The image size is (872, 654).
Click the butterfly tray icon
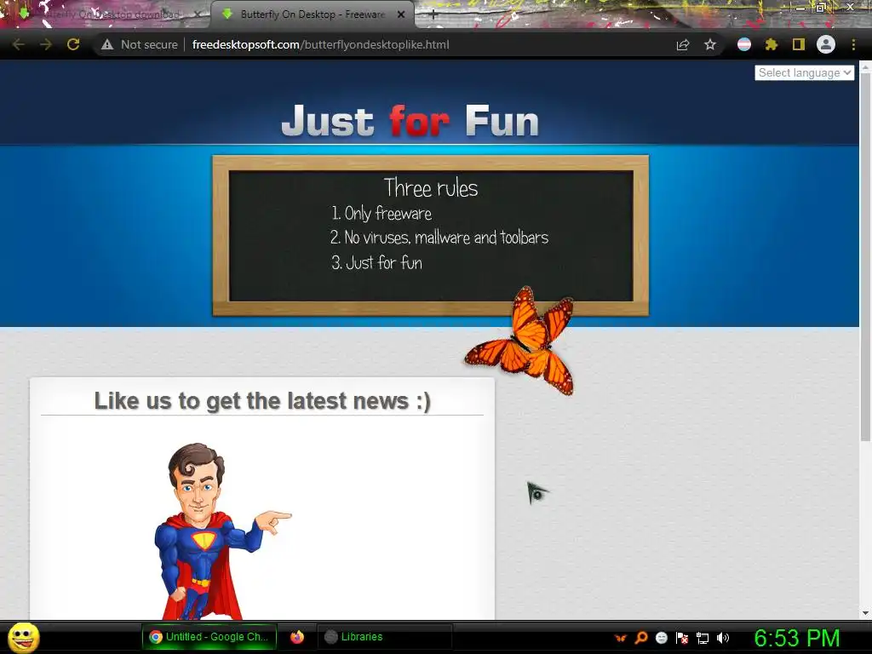tap(621, 638)
